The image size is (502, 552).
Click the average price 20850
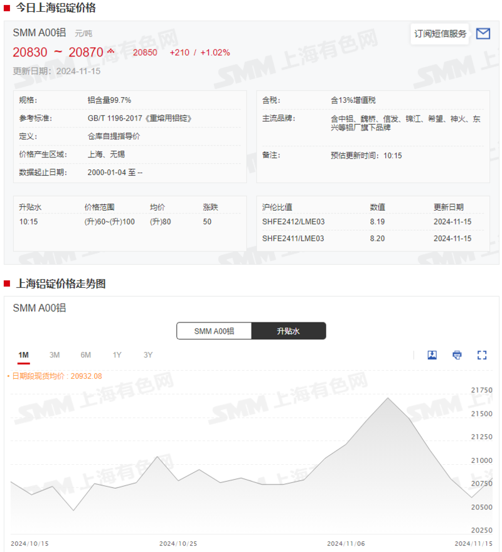point(145,53)
